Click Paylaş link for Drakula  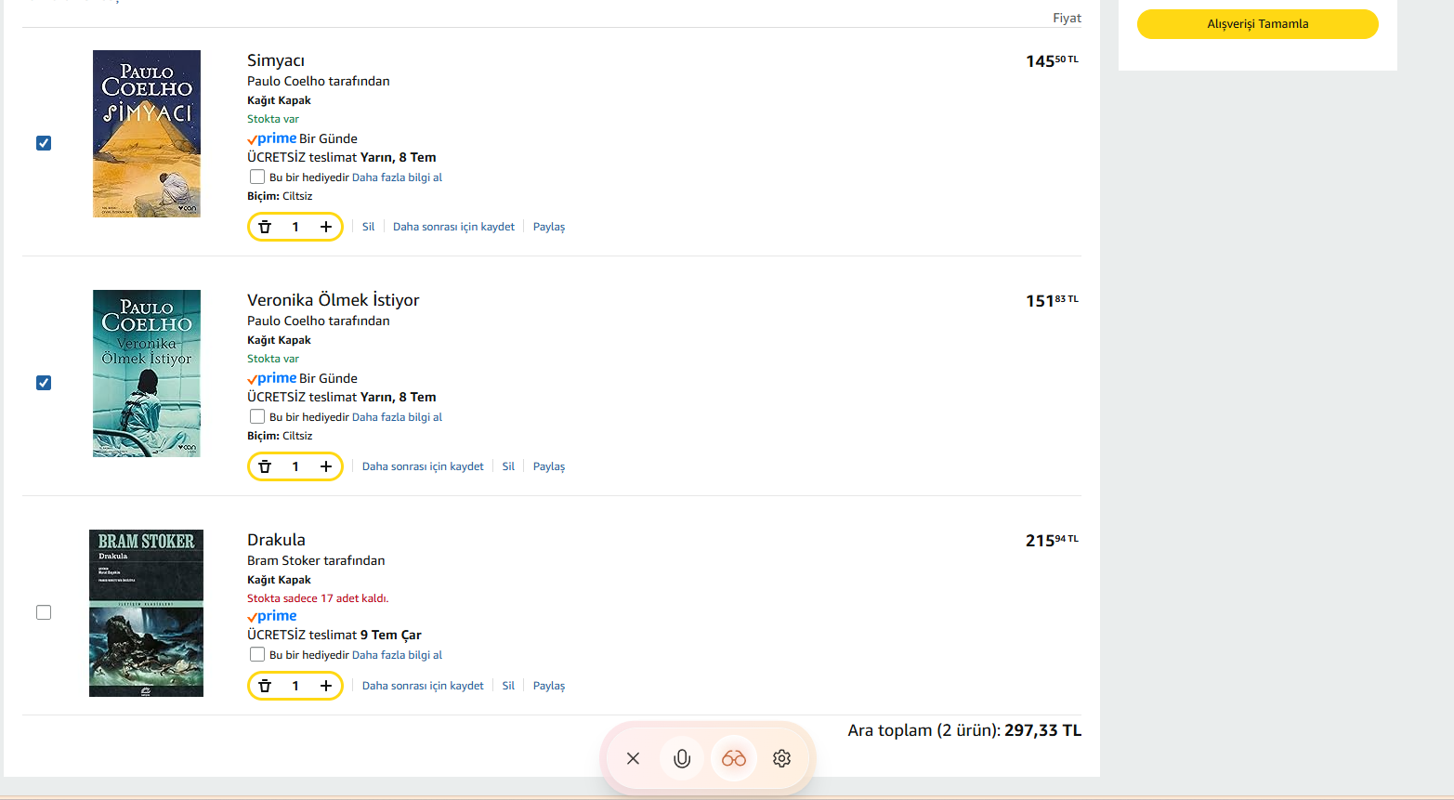(549, 686)
